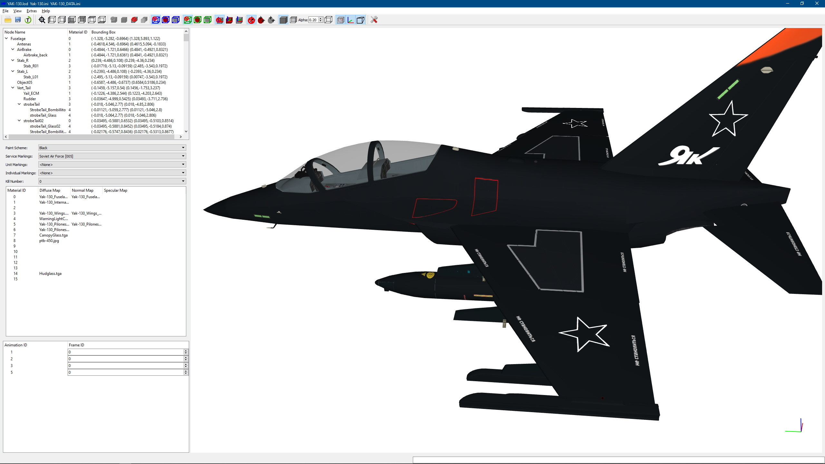This screenshot has height=464, width=825.
Task: Select the Antenas node row
Action: pyautogui.click(x=93, y=44)
